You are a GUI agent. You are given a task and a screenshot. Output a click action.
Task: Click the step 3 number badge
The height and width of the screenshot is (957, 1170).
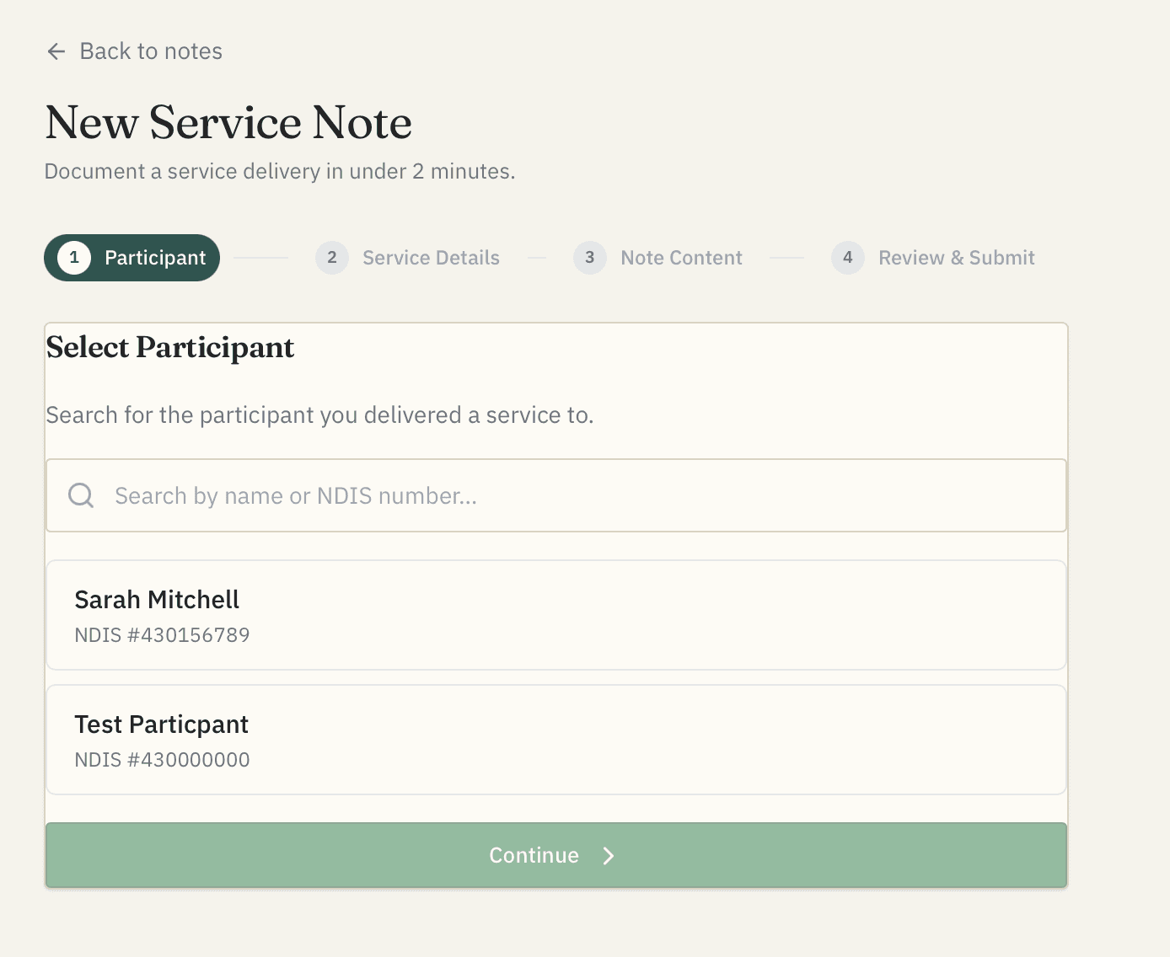[590, 258]
